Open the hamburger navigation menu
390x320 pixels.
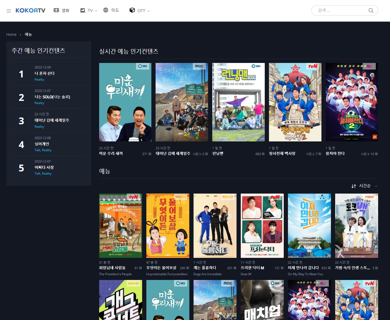[x=9, y=11]
